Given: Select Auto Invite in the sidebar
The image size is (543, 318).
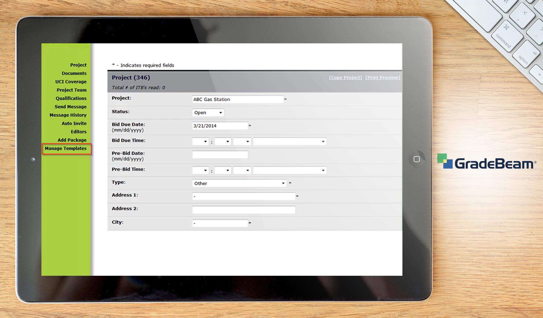Looking at the screenshot, I should (x=74, y=123).
